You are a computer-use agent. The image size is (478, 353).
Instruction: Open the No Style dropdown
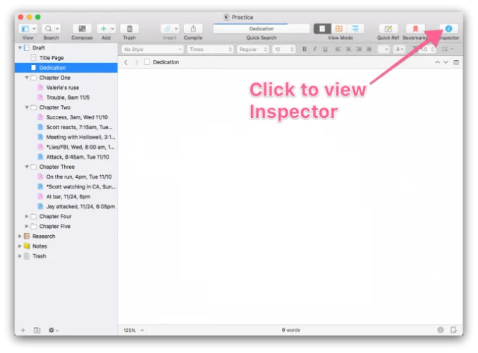click(x=152, y=49)
